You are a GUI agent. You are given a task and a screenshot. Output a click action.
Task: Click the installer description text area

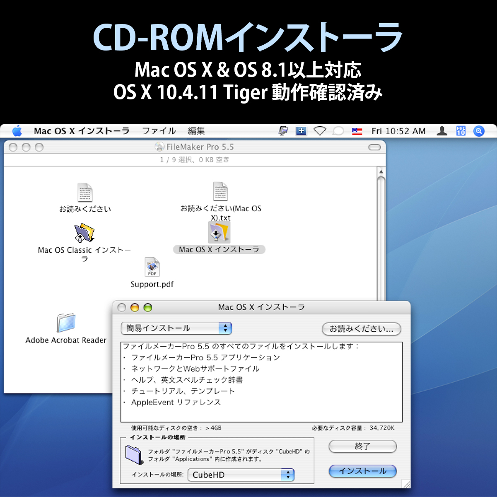point(261,382)
